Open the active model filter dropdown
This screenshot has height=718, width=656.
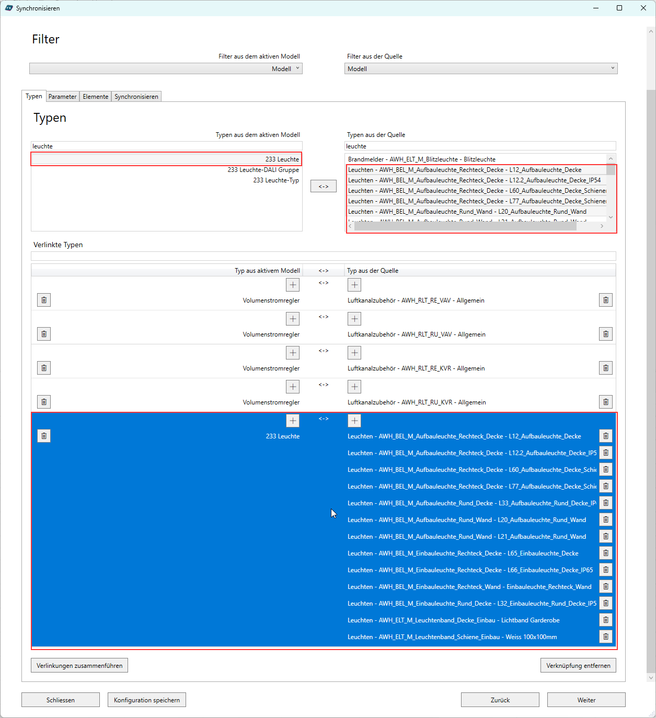166,68
